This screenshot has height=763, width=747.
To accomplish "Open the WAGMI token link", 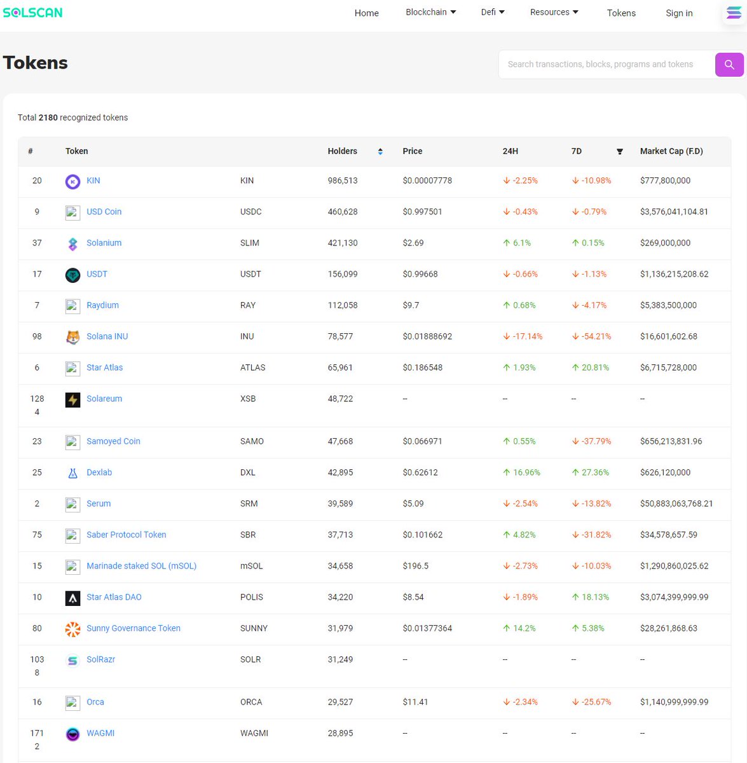I will 100,733.
